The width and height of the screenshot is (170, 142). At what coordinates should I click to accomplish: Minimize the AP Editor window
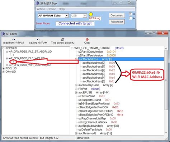click(x=148, y=33)
